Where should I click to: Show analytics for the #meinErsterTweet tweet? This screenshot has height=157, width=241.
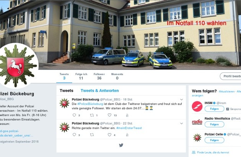127,135
